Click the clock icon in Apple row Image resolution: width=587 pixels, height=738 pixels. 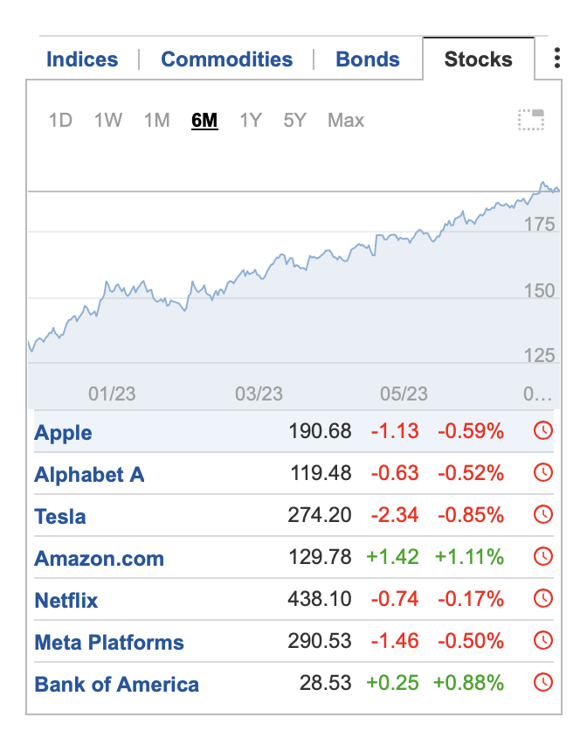543,431
